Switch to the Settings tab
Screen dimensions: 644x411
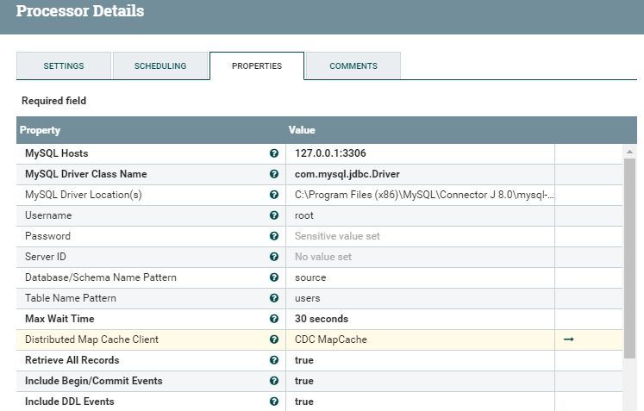pos(64,66)
